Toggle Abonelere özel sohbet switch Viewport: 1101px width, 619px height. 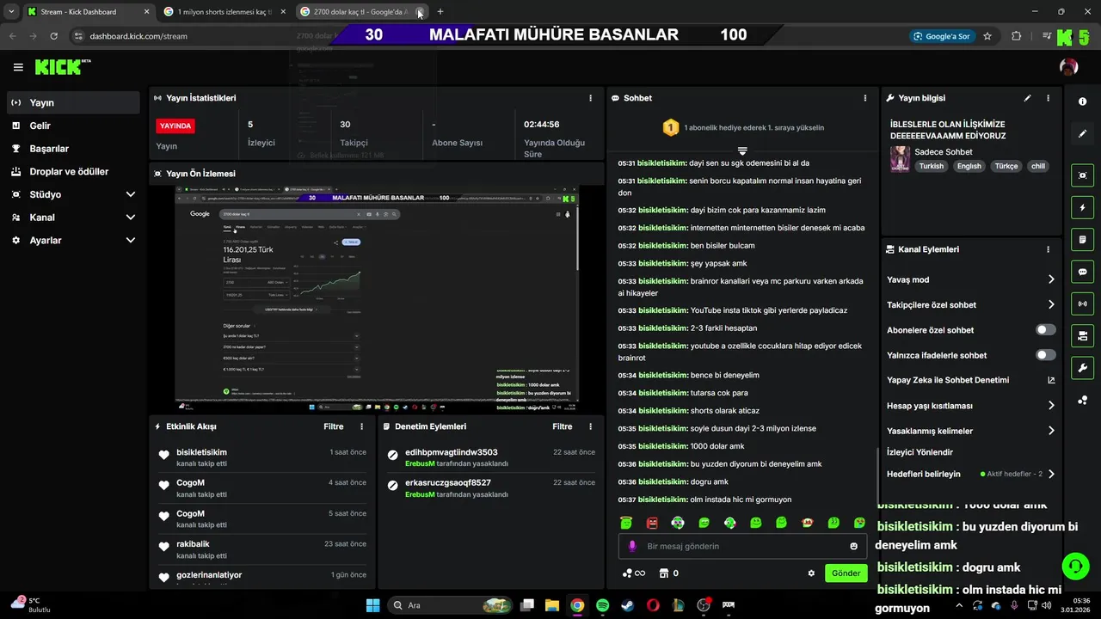[x=1045, y=330]
